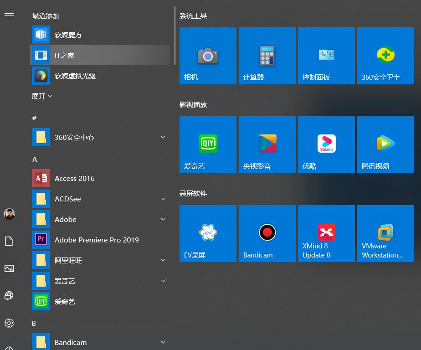Image resolution: width=421 pixels, height=350 pixels.
Task: Expand the Adobe folder chevron
Action: [163, 219]
